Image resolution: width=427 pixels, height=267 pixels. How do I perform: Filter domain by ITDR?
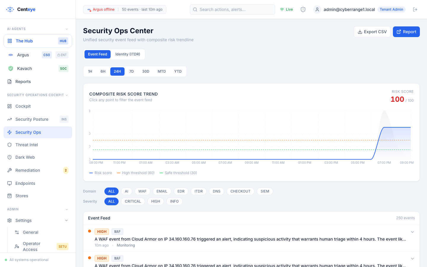[x=199, y=191]
